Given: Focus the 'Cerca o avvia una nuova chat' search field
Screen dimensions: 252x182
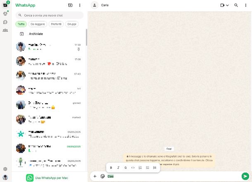Looking at the screenshot, I should (x=50, y=15).
